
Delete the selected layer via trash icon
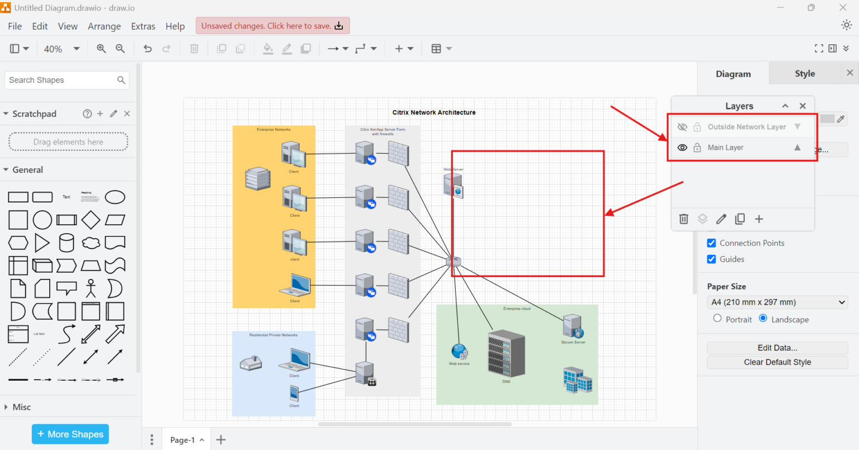click(683, 219)
